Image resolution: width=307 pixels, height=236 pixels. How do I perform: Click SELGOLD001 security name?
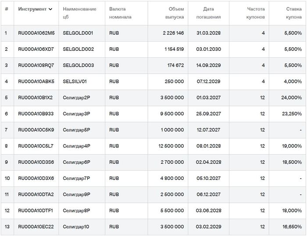(78, 33)
